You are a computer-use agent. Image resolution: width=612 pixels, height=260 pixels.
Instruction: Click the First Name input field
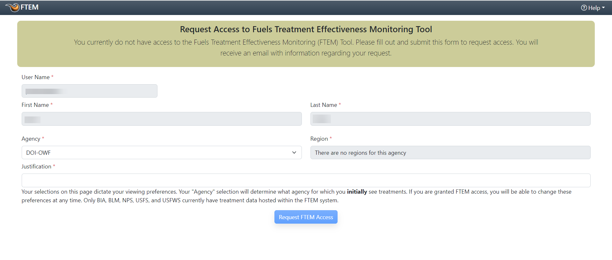(162, 119)
